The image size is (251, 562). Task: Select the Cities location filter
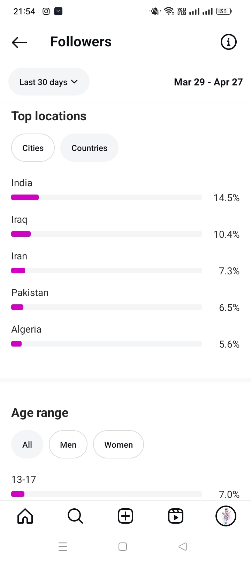coord(33,148)
